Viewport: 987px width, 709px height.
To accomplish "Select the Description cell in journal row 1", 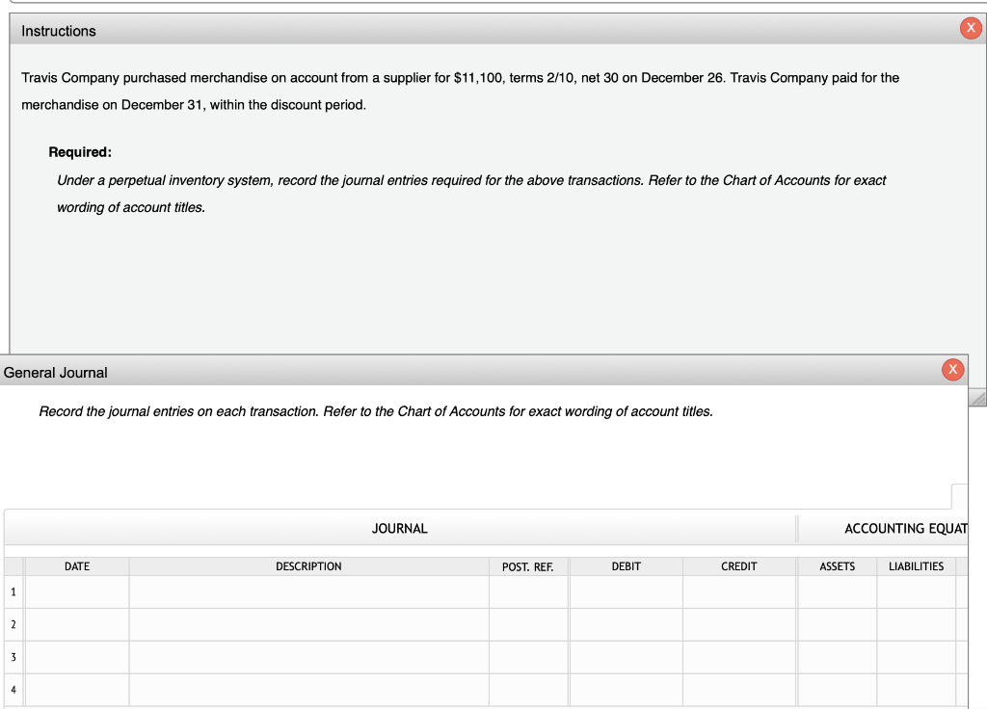I will [x=307, y=591].
